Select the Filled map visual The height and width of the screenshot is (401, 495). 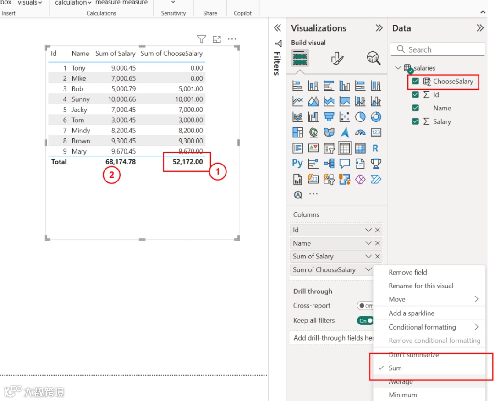pos(329,132)
